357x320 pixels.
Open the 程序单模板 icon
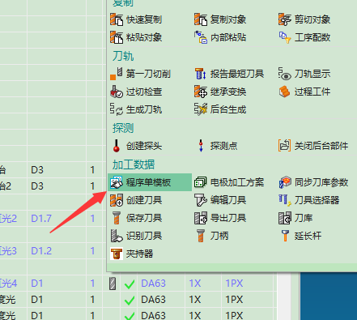click(117, 182)
